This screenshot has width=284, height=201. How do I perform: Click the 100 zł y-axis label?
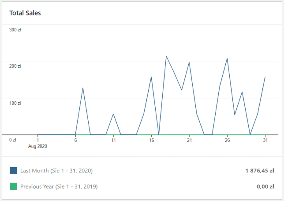tap(15, 103)
